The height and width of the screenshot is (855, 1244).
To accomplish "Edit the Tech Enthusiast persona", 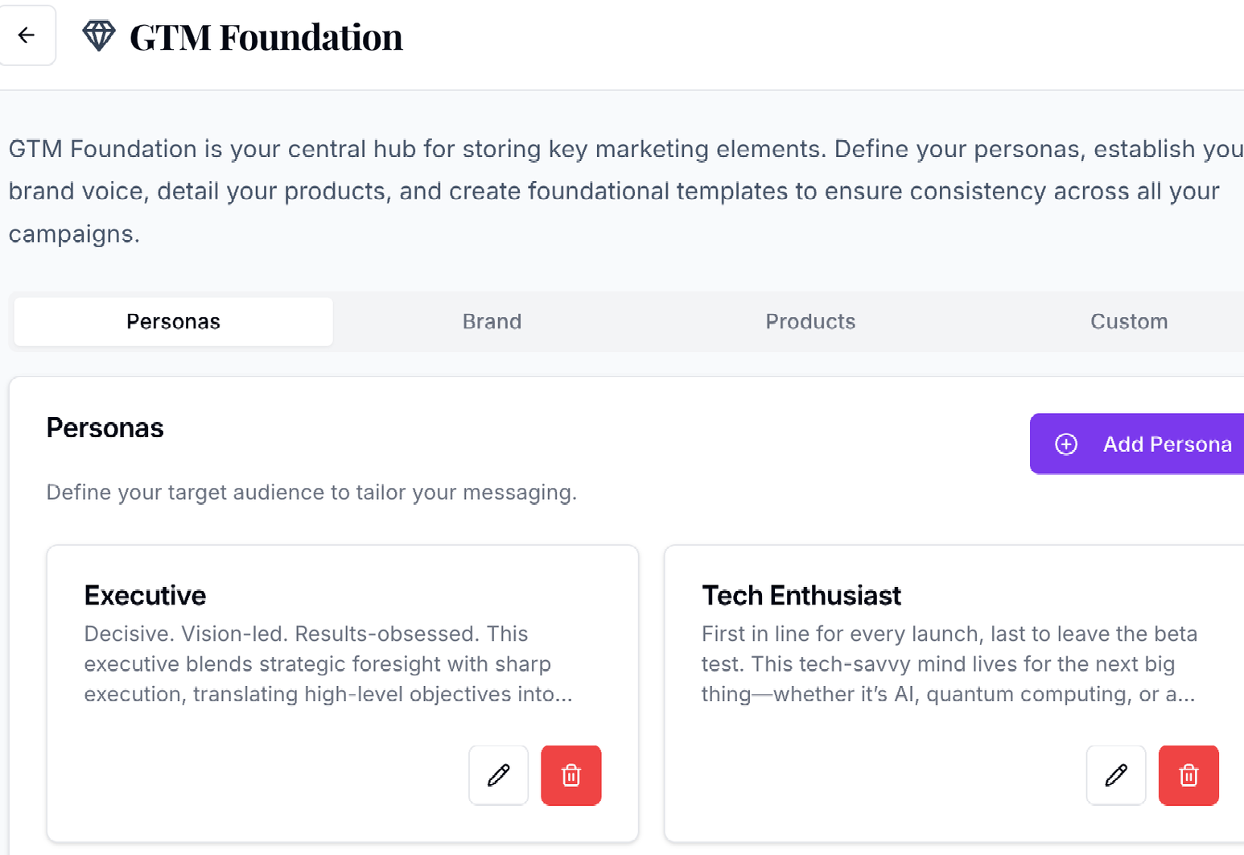I will (1115, 775).
